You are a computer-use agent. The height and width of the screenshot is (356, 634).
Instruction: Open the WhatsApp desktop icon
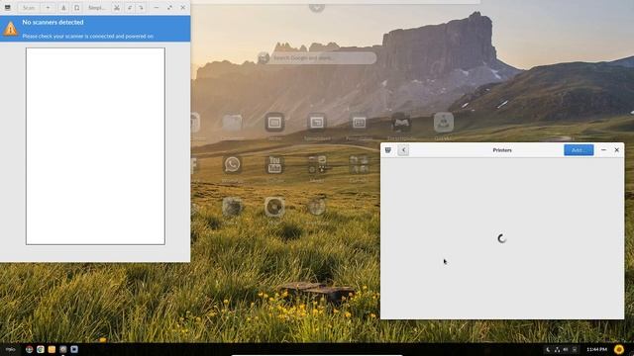tap(232, 165)
